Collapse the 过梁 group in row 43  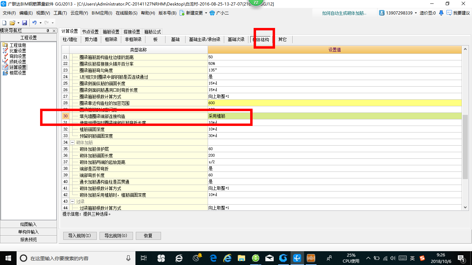(x=73, y=202)
